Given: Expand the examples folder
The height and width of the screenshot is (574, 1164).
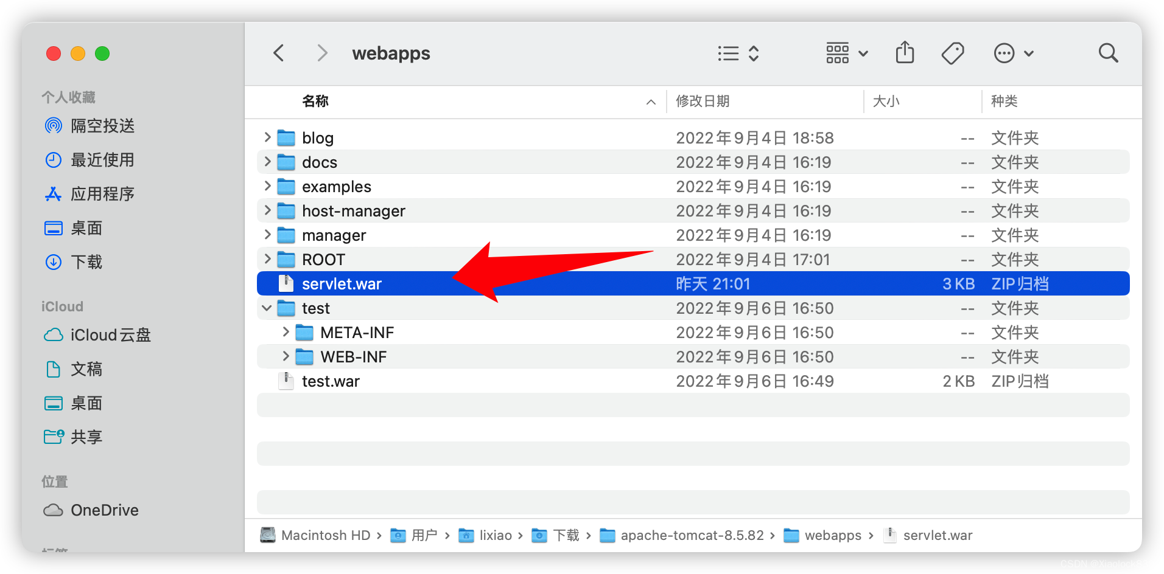Looking at the screenshot, I should click(x=267, y=186).
